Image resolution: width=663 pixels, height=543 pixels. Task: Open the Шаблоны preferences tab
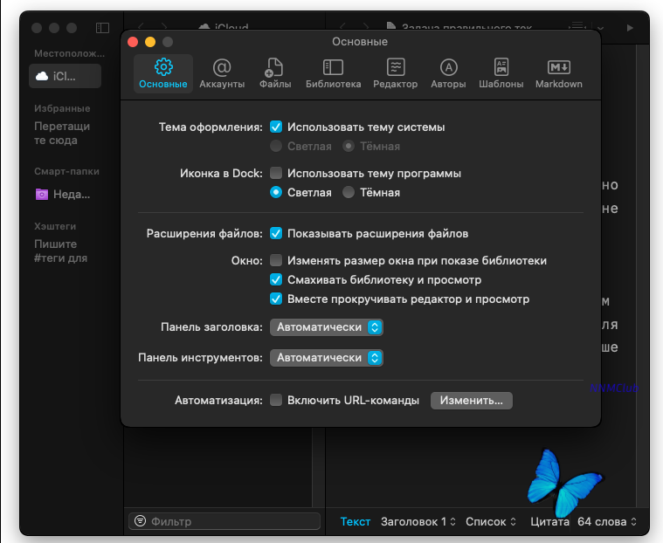501,74
